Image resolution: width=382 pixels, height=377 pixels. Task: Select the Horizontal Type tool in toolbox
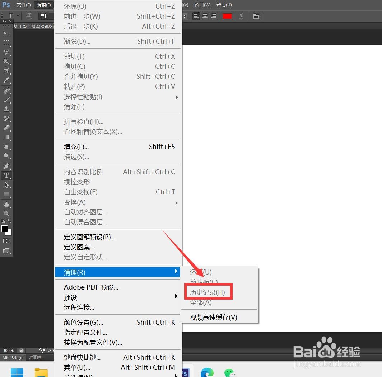6,176
